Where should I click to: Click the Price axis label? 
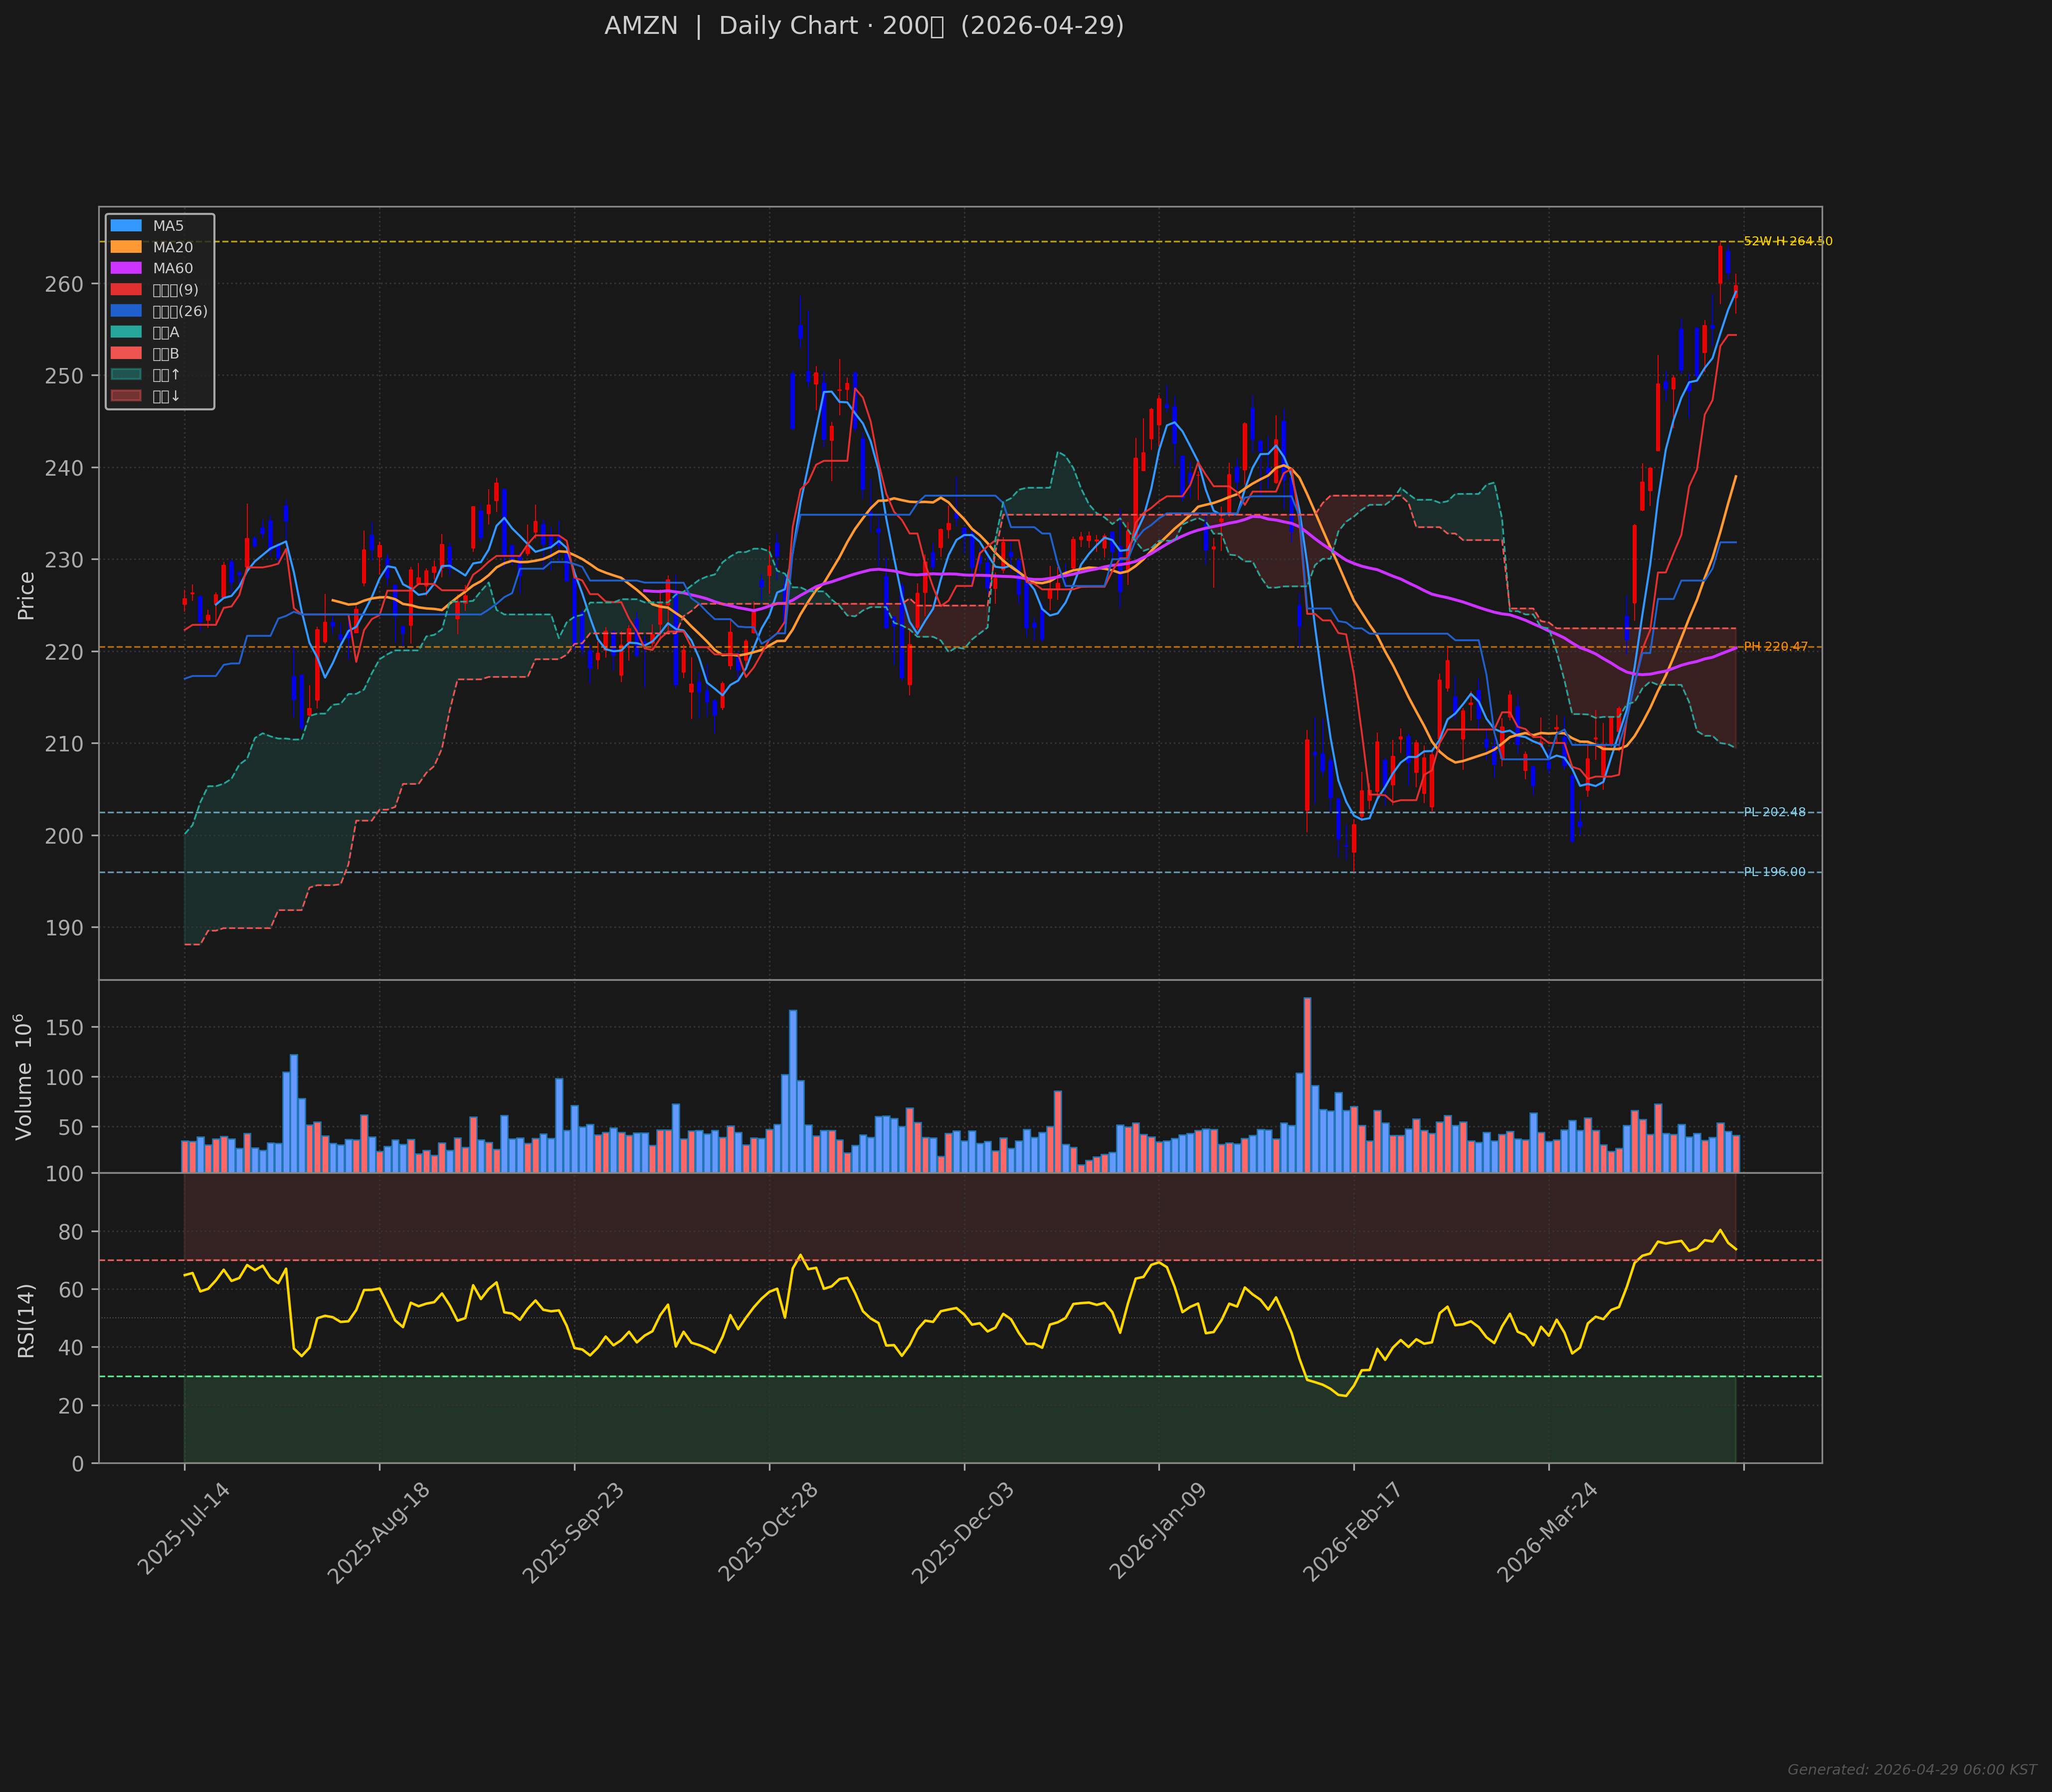(26, 596)
